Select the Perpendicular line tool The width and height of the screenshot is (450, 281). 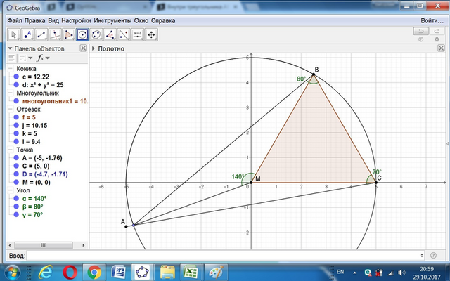point(55,34)
